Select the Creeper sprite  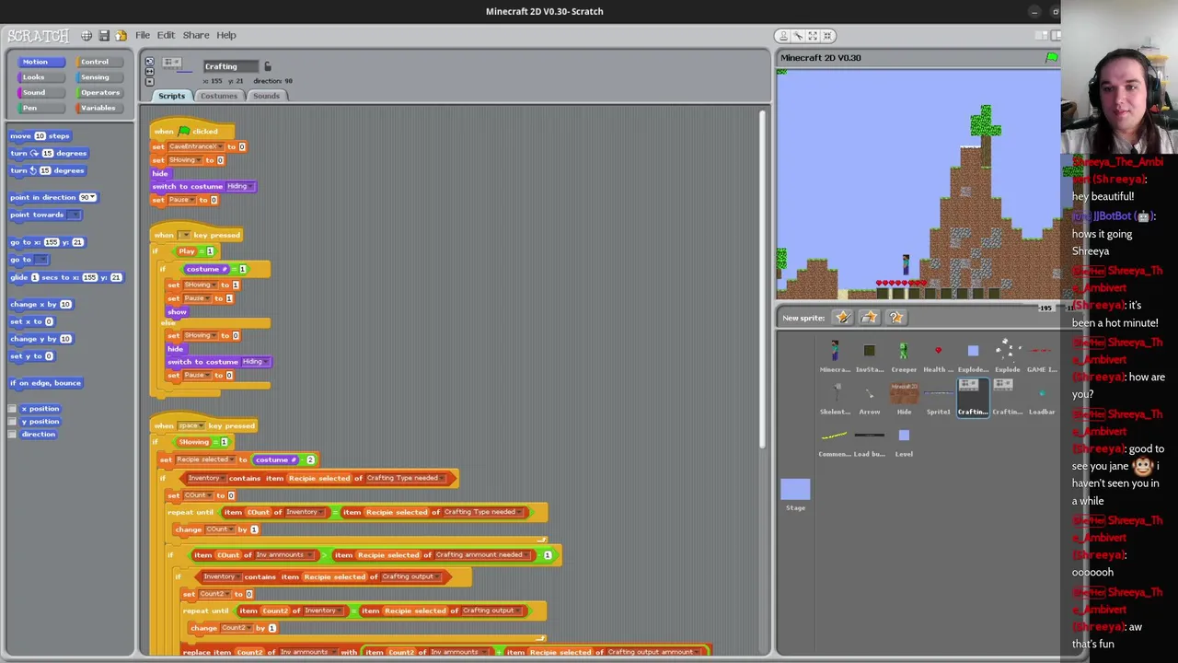(904, 355)
